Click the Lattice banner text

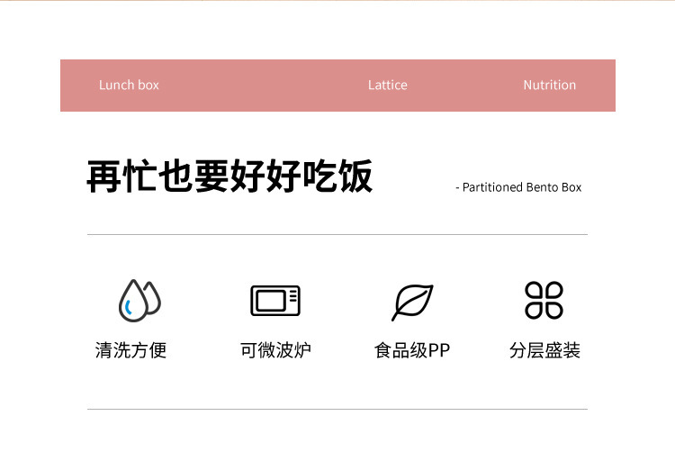tap(387, 85)
